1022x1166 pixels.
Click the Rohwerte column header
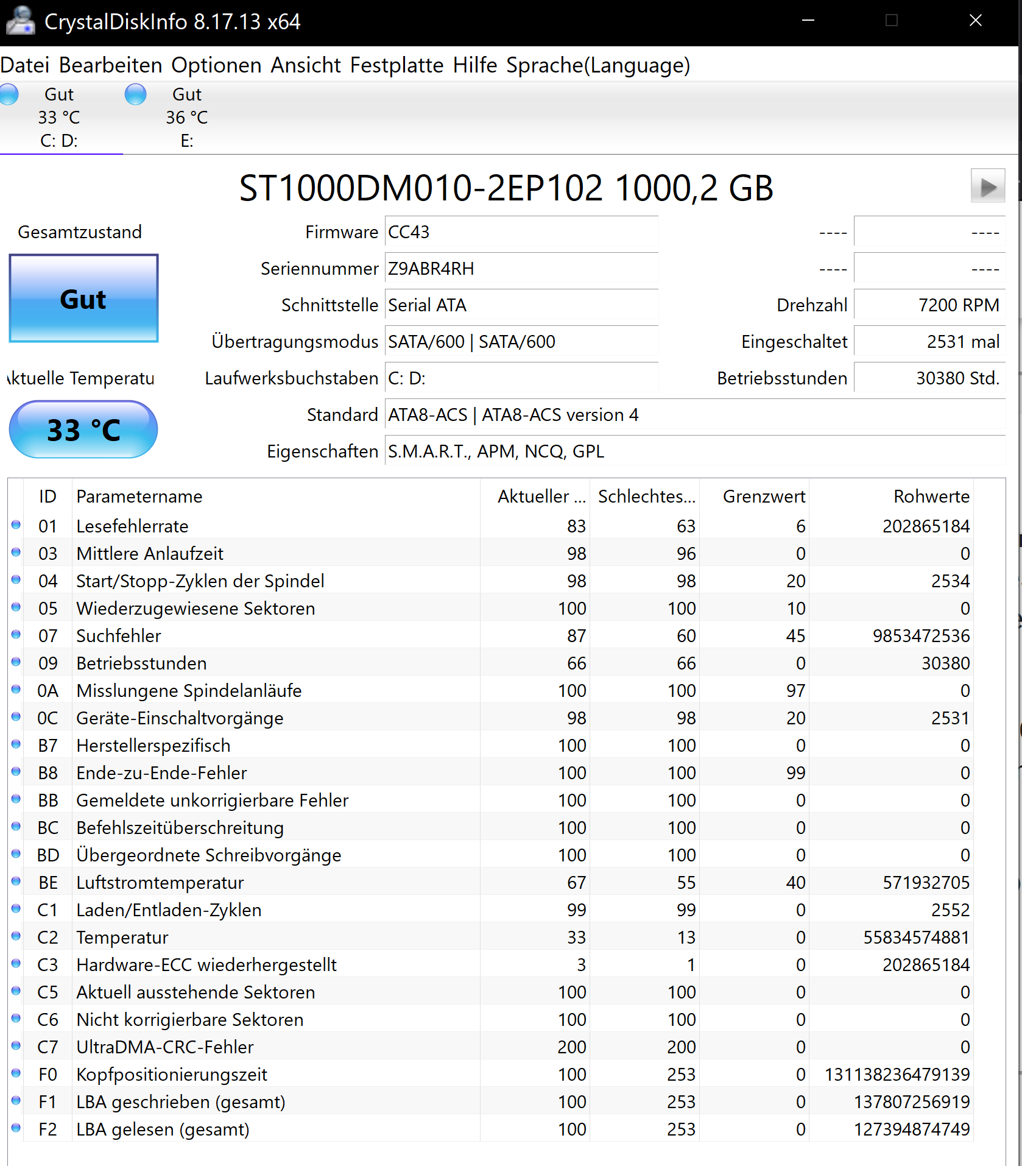(891, 496)
